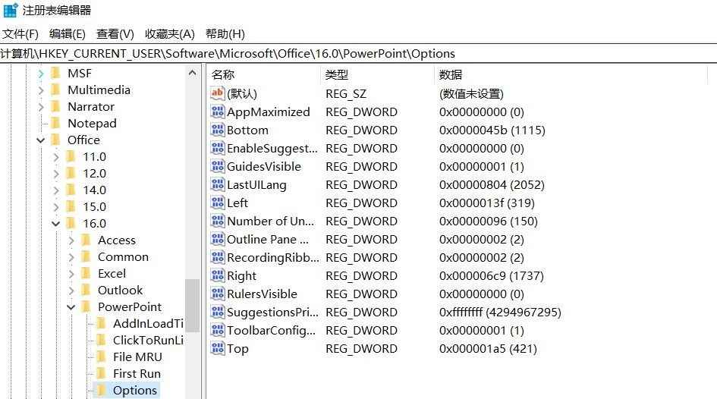This screenshot has height=399, width=717.
Task: Click the SuggestionsPri... value icon
Action: click(217, 313)
